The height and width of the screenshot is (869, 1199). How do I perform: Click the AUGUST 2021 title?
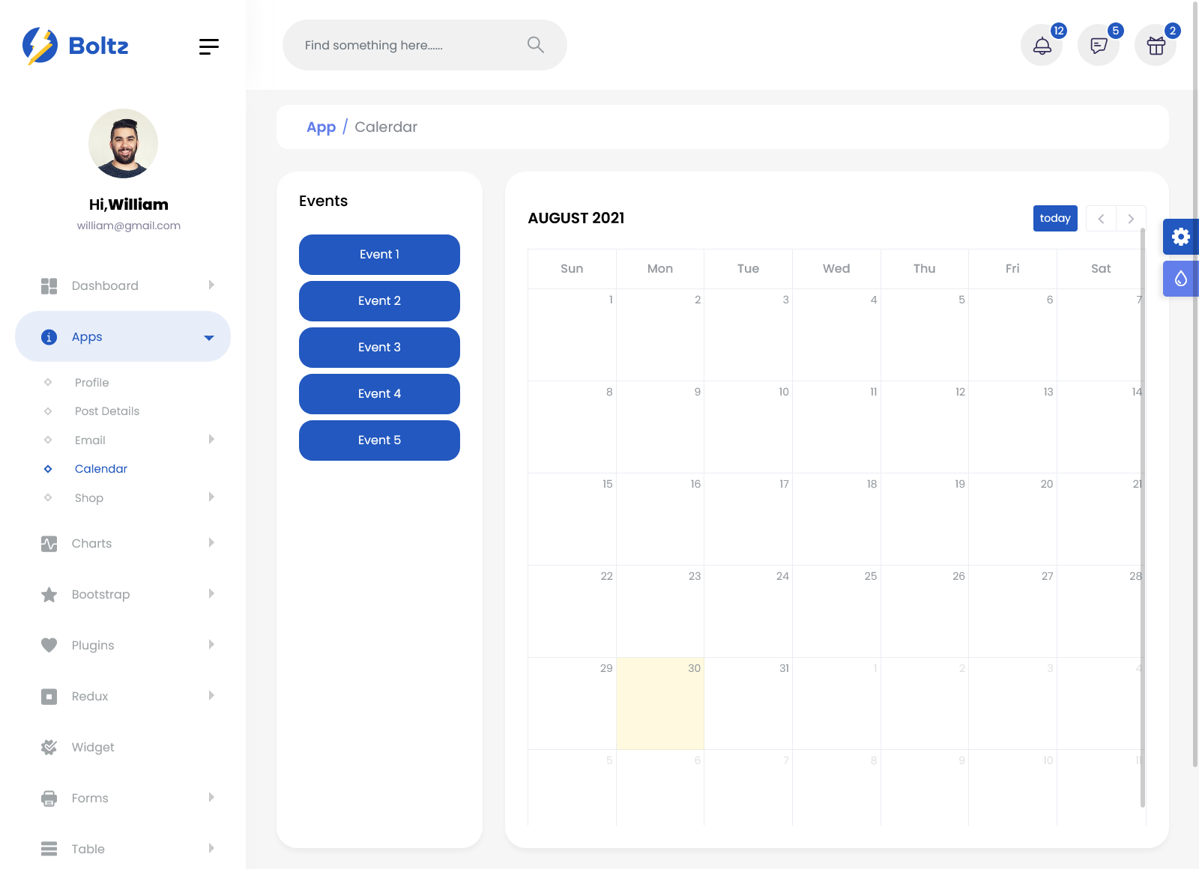pyautogui.click(x=576, y=218)
